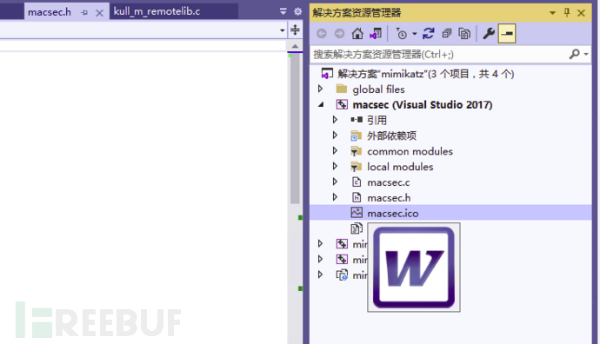This screenshot has width=600, height=344.
Task: Expand the local modules filter
Action: point(335,167)
